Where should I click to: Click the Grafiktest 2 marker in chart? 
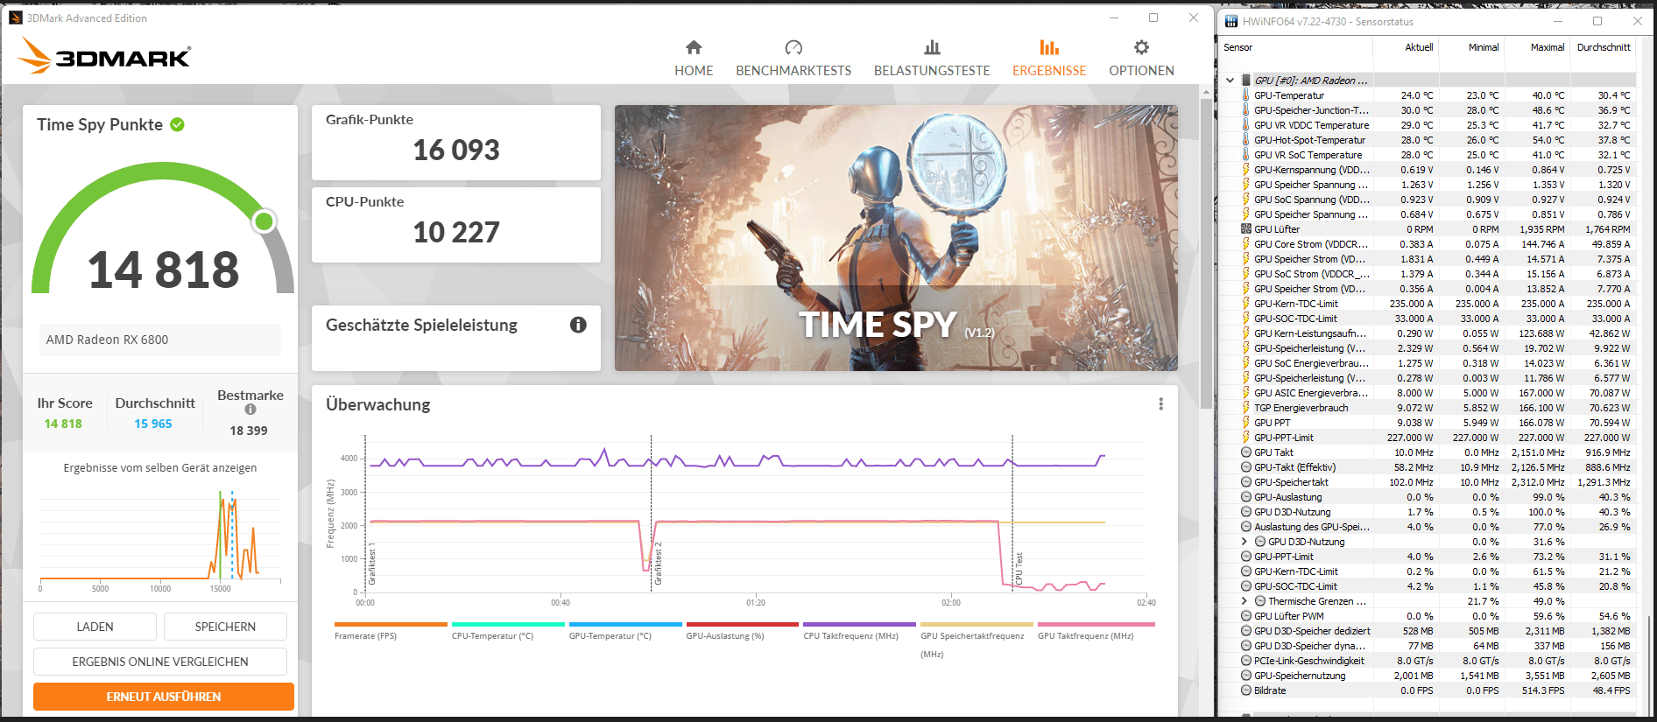coord(659,563)
